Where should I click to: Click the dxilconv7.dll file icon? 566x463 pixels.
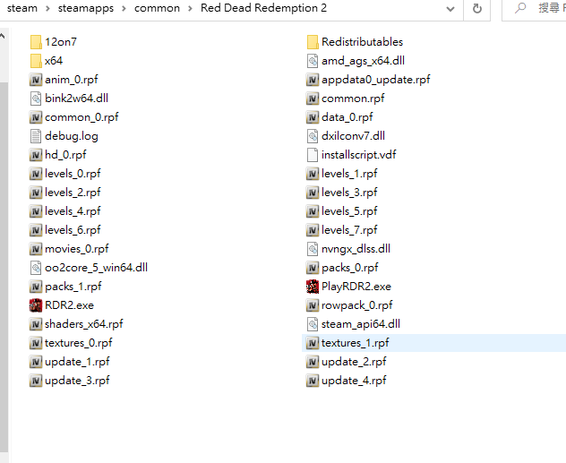pyautogui.click(x=313, y=136)
